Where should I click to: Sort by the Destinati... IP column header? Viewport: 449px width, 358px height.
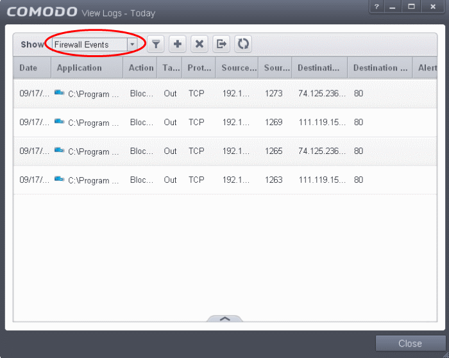coord(319,68)
